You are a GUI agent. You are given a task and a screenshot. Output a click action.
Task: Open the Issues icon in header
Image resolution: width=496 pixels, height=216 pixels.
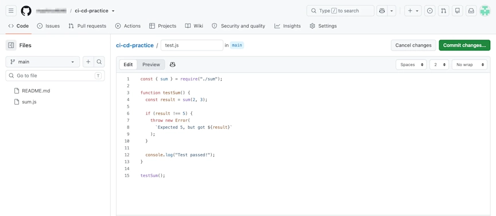(x=429, y=11)
